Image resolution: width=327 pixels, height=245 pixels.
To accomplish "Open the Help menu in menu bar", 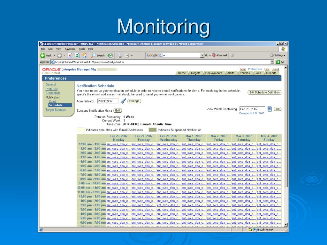I will pos(91,49).
